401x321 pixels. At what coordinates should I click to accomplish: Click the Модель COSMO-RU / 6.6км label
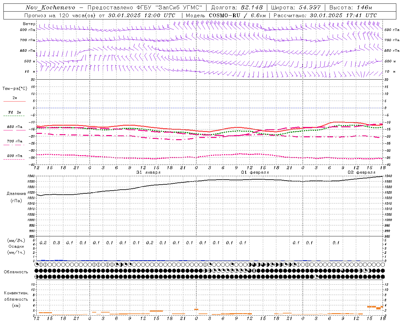(x=226, y=15)
